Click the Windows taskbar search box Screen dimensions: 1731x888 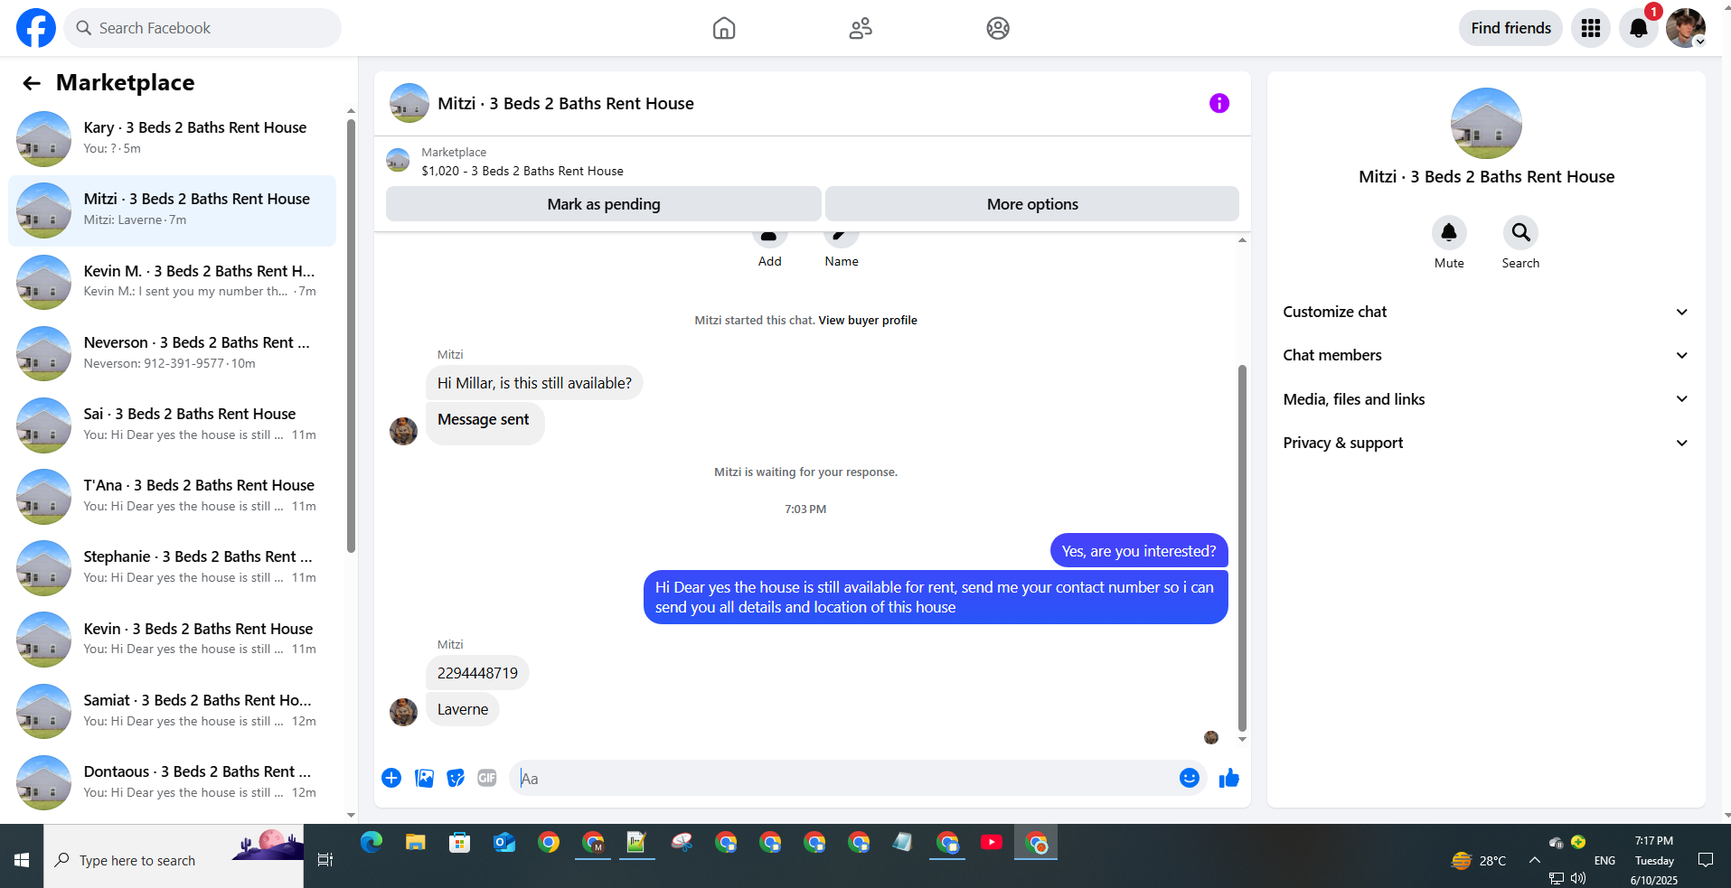[x=174, y=860]
